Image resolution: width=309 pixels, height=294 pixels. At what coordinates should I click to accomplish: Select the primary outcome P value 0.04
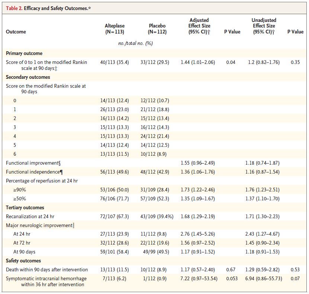point(231,62)
